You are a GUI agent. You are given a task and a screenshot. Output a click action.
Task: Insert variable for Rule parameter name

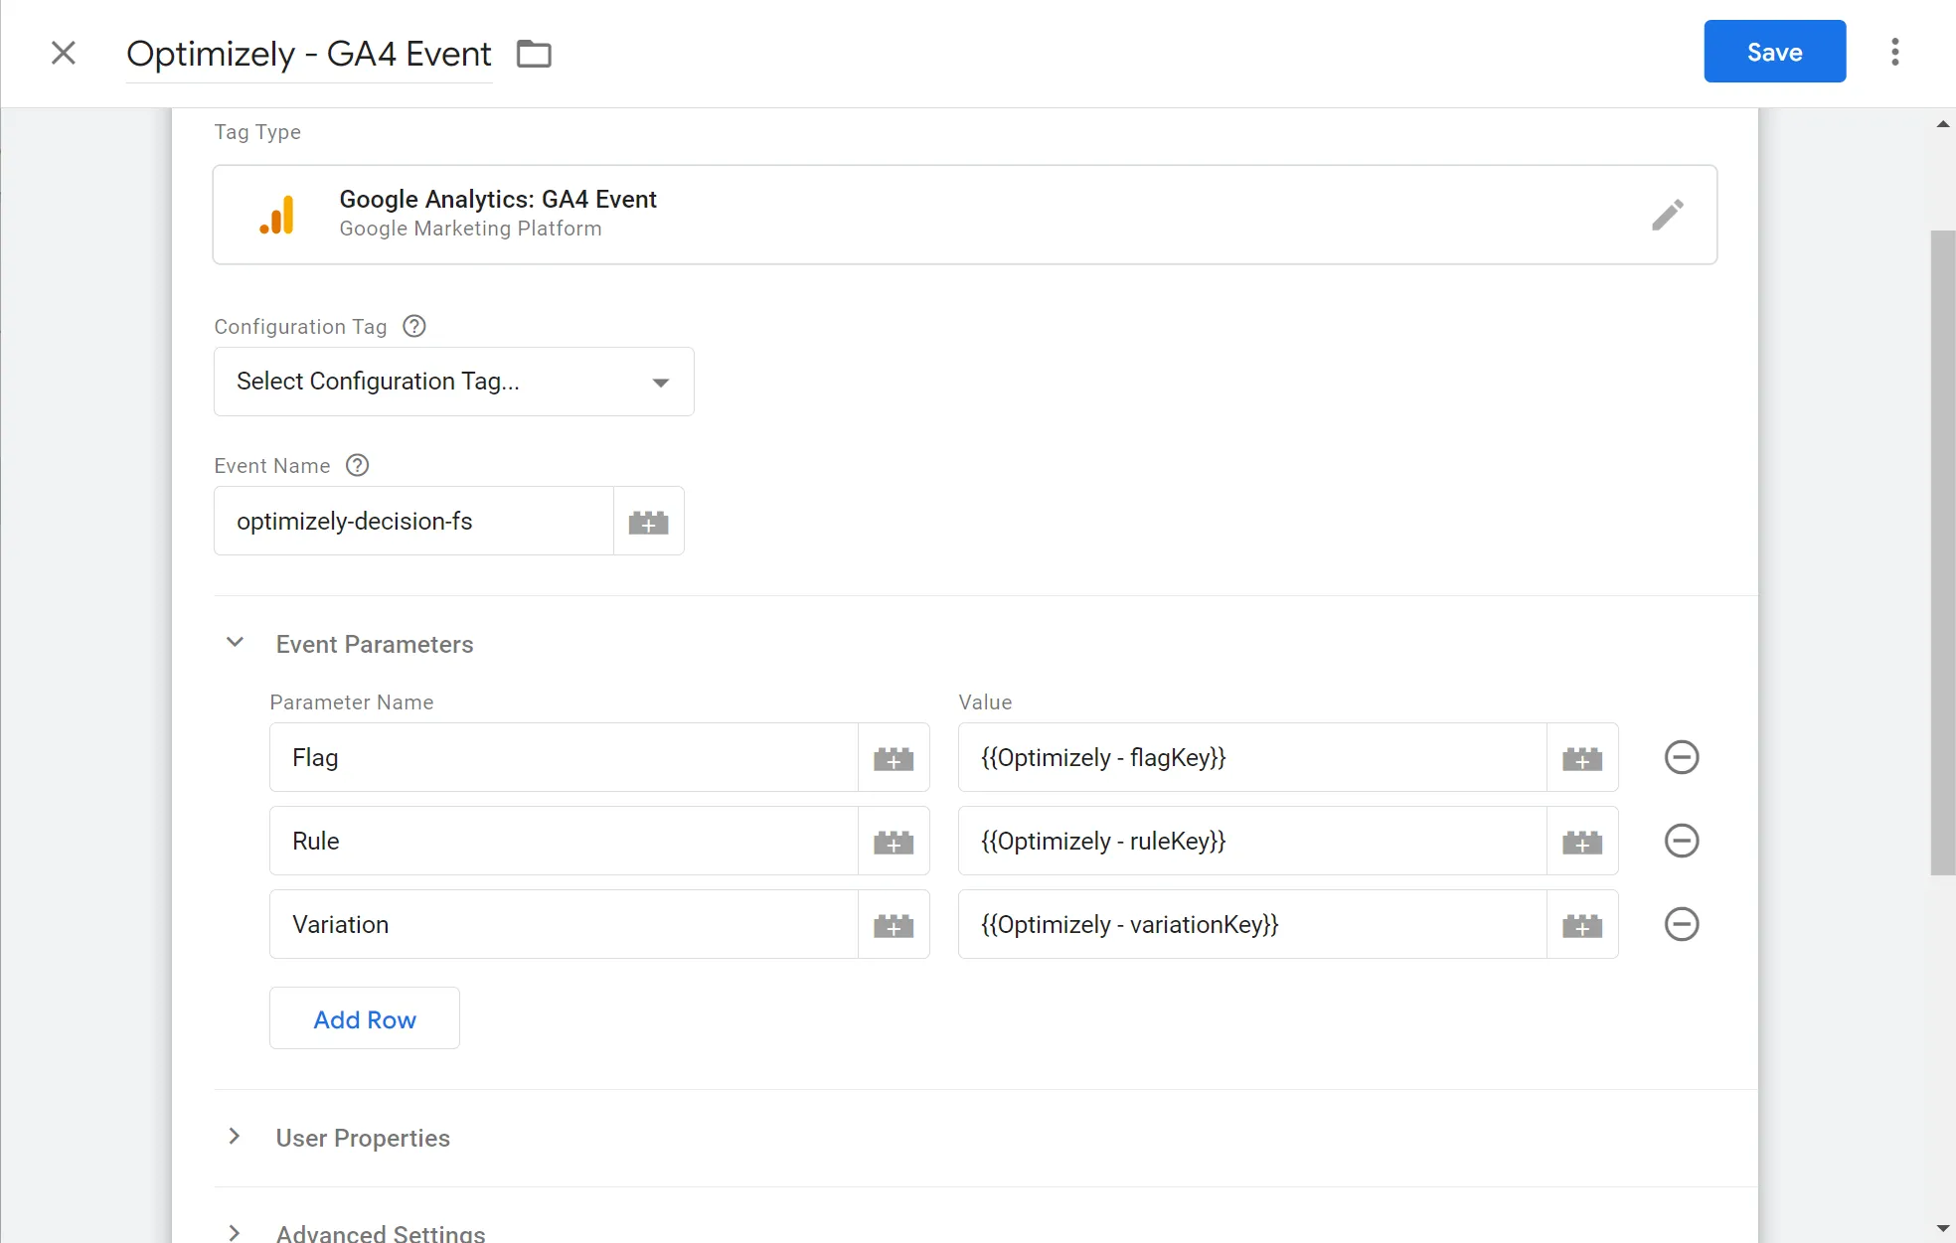point(894,841)
